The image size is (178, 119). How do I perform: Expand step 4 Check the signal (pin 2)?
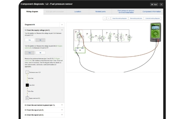click(x=62, y=115)
